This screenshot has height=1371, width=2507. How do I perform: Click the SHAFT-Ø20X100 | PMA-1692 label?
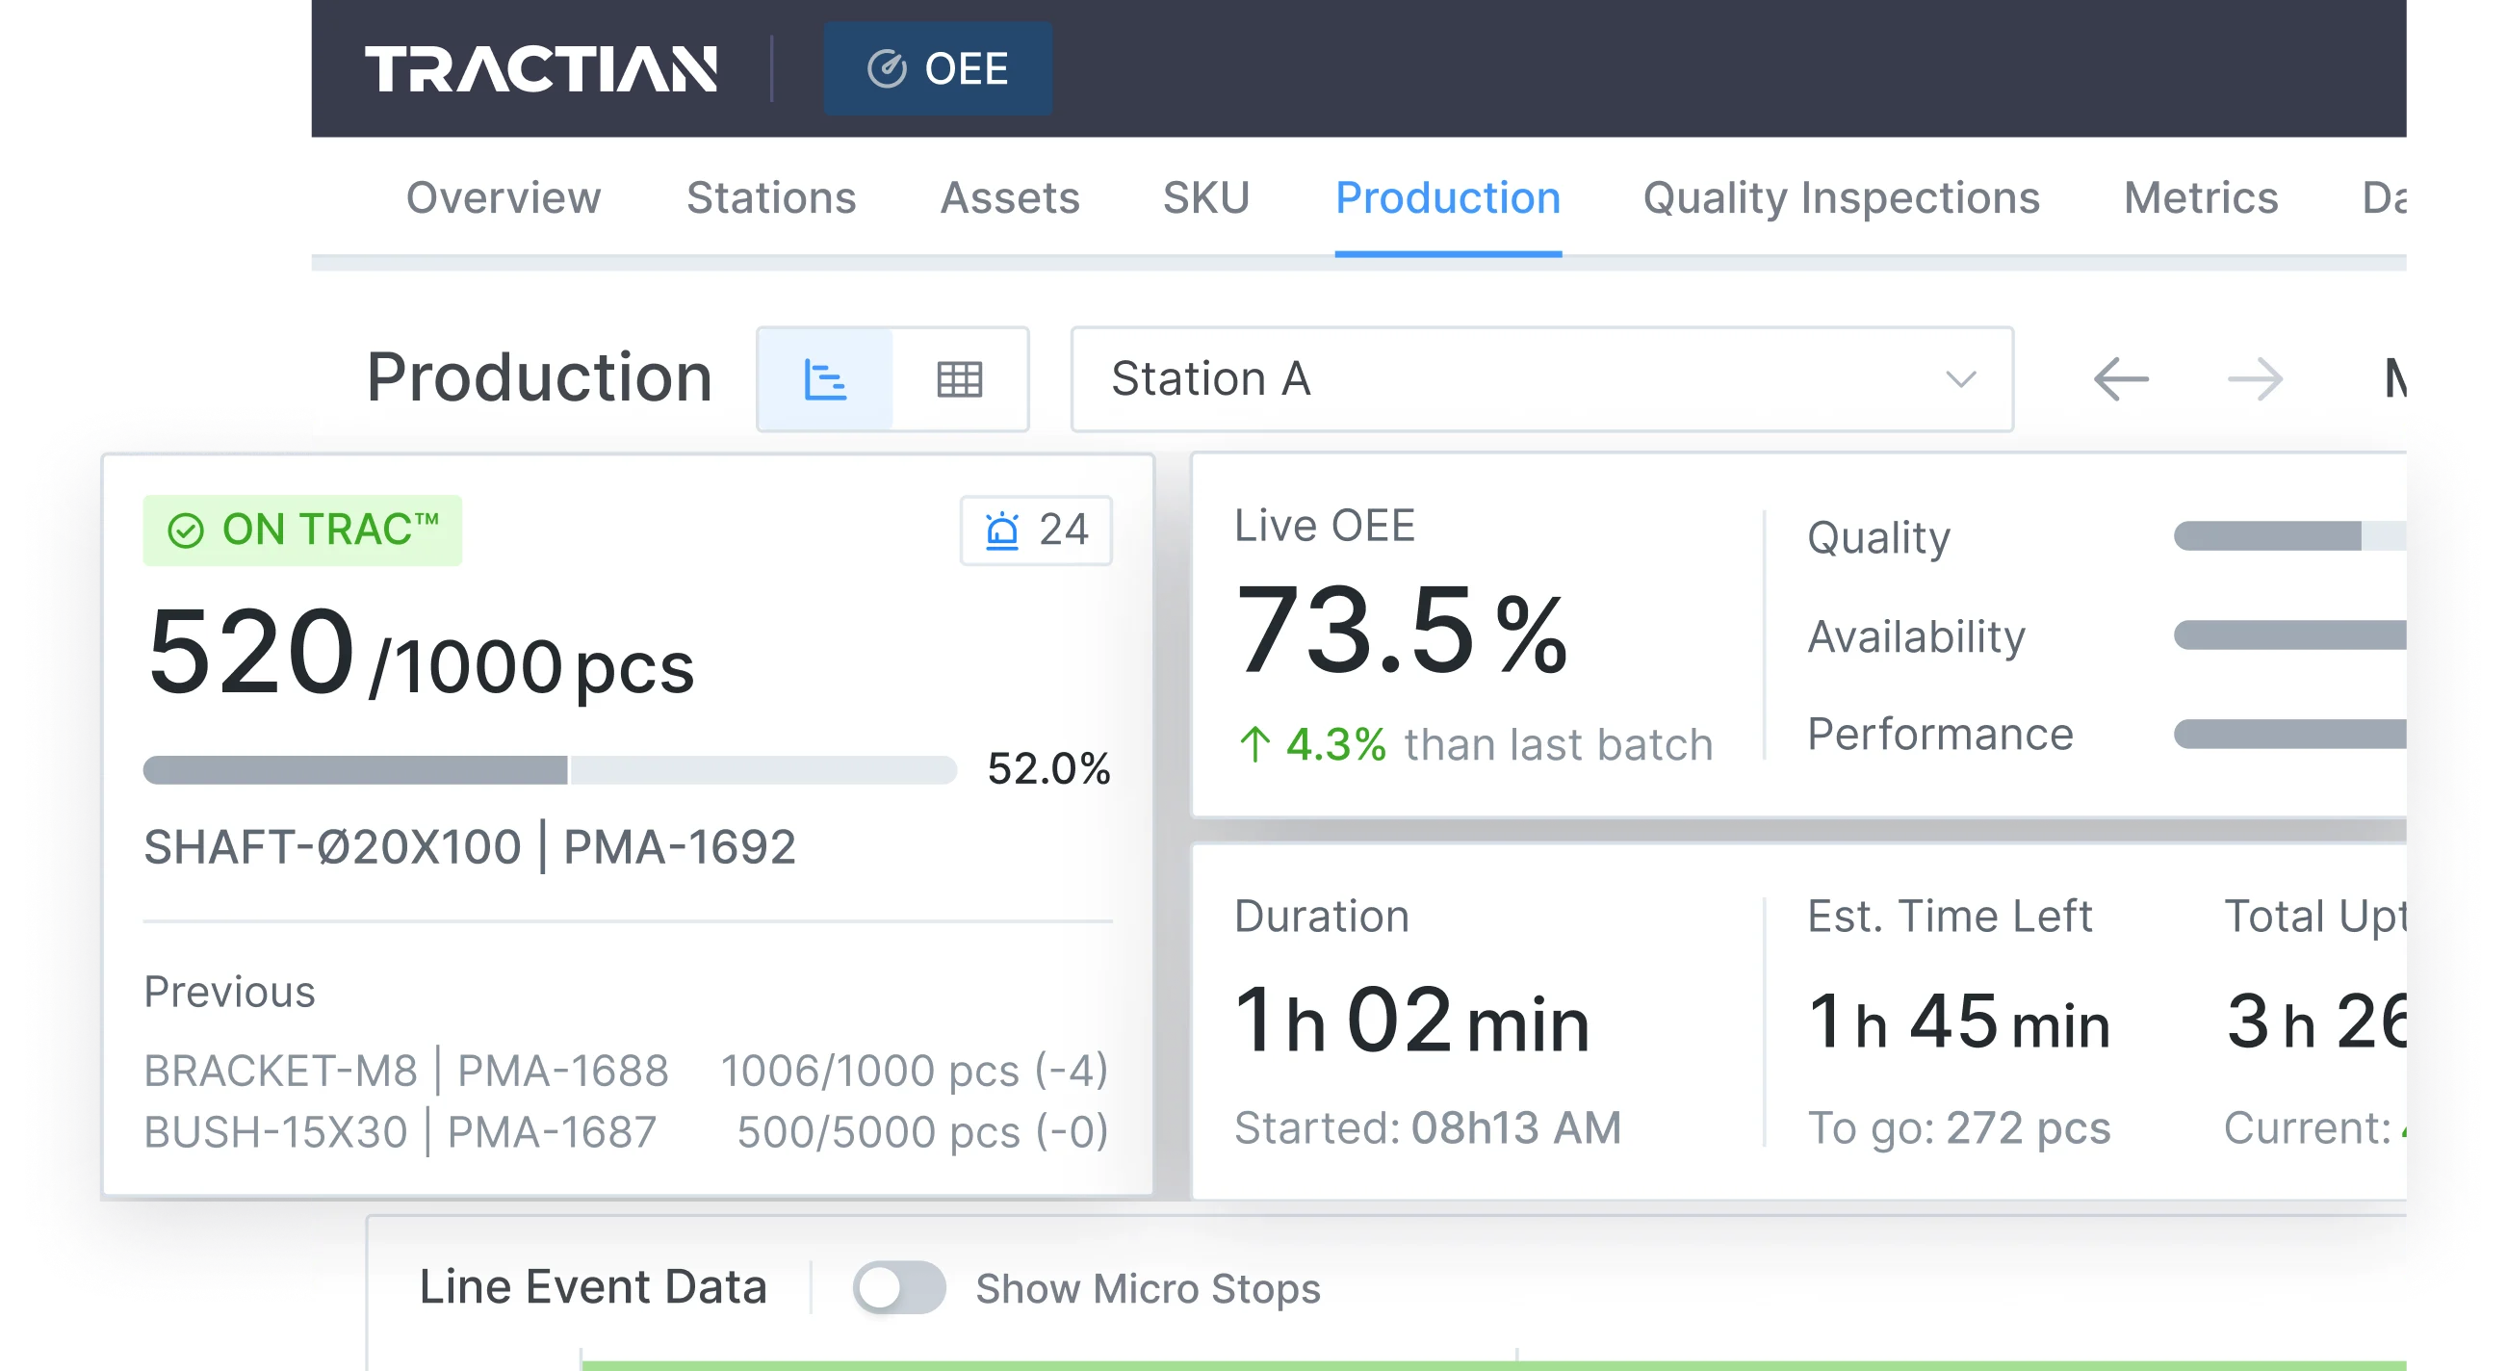click(x=469, y=846)
